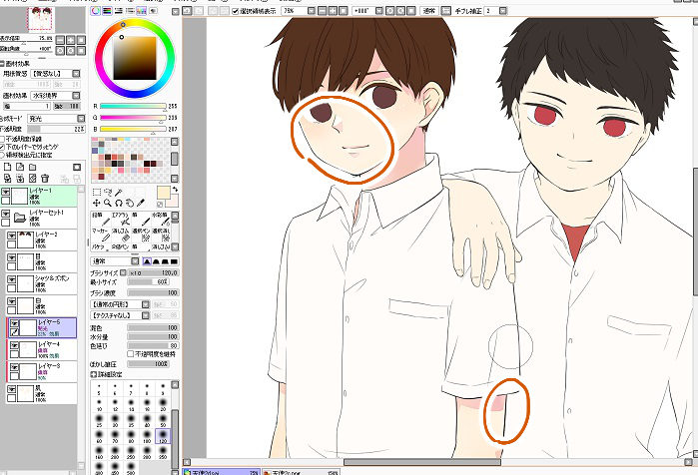Select the rotate view tool
Viewport: 698px width, 475px height.
(x=119, y=203)
